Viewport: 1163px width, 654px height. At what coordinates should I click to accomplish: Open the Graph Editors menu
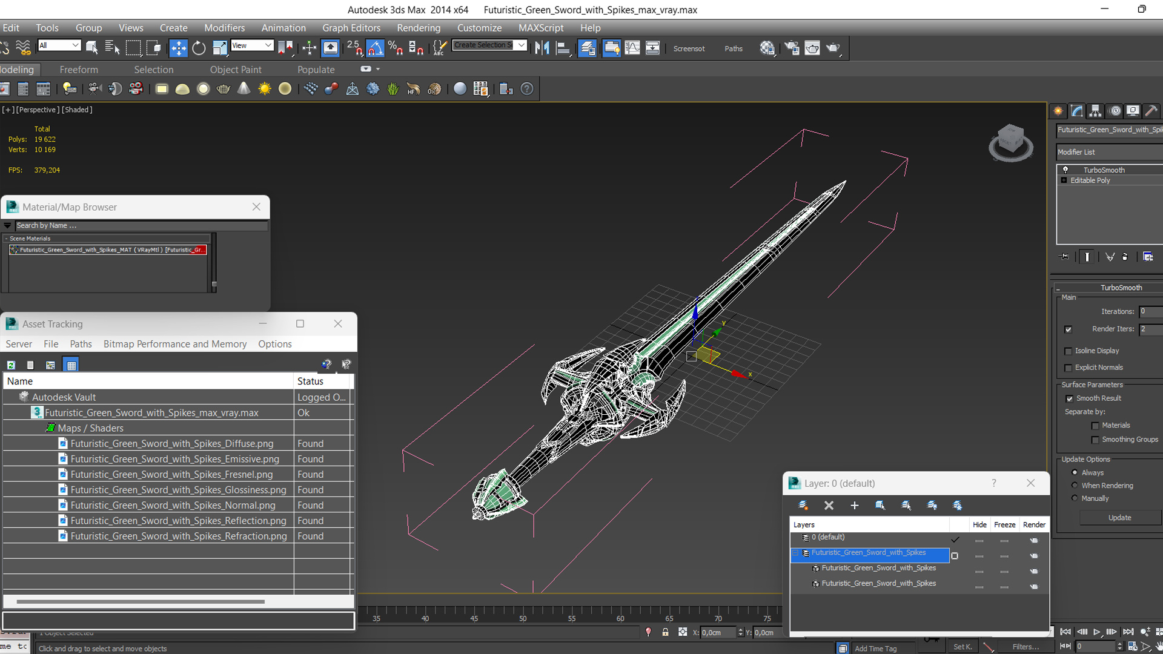point(351,28)
